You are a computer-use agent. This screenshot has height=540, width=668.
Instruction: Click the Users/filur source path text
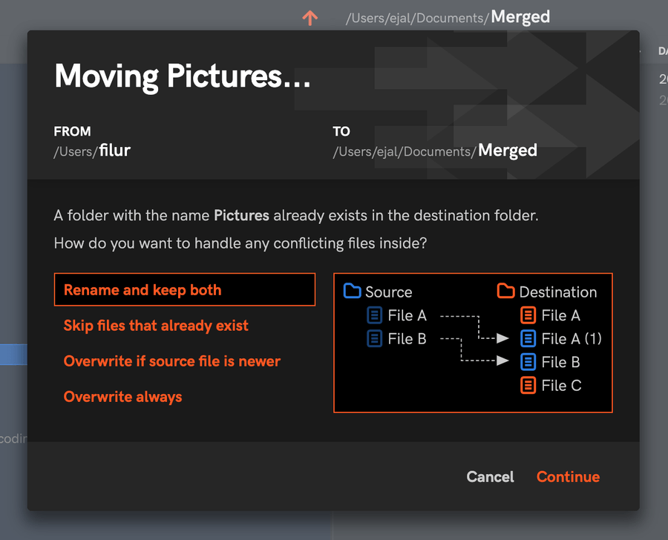point(91,150)
